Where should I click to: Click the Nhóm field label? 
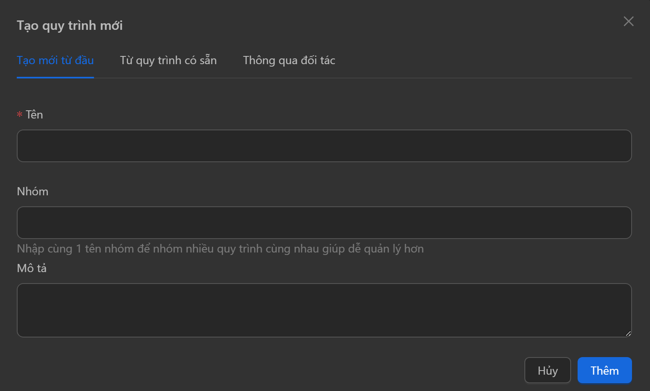pyautogui.click(x=33, y=192)
